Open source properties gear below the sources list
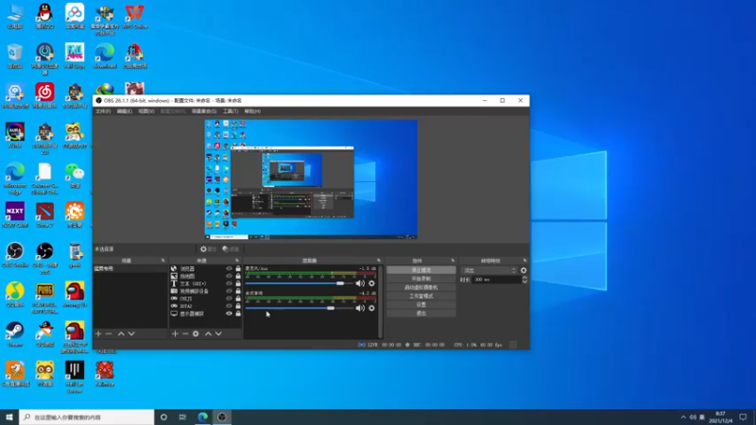 196,333
